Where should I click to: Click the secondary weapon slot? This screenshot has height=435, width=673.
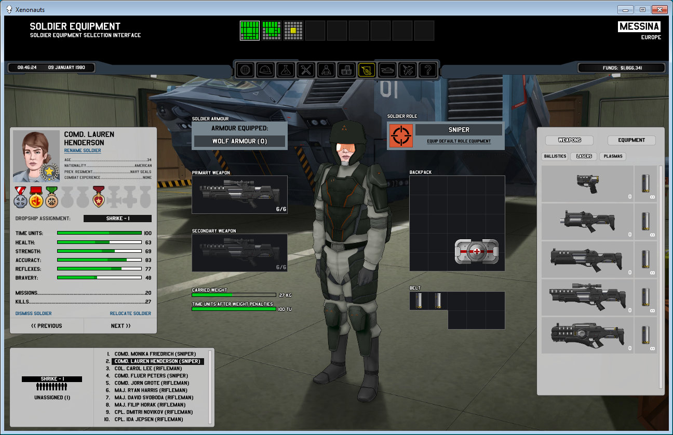(x=239, y=253)
